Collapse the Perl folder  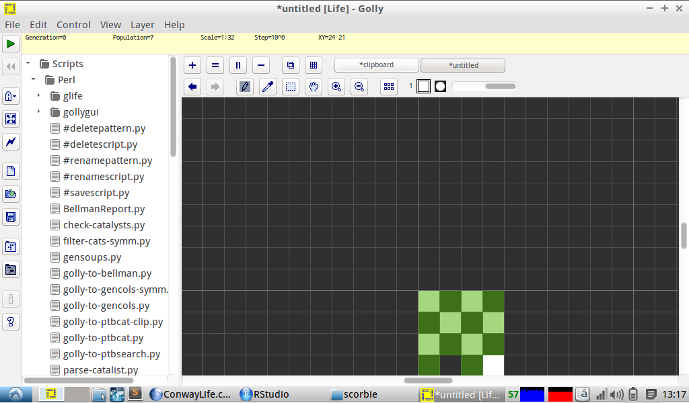(x=34, y=80)
